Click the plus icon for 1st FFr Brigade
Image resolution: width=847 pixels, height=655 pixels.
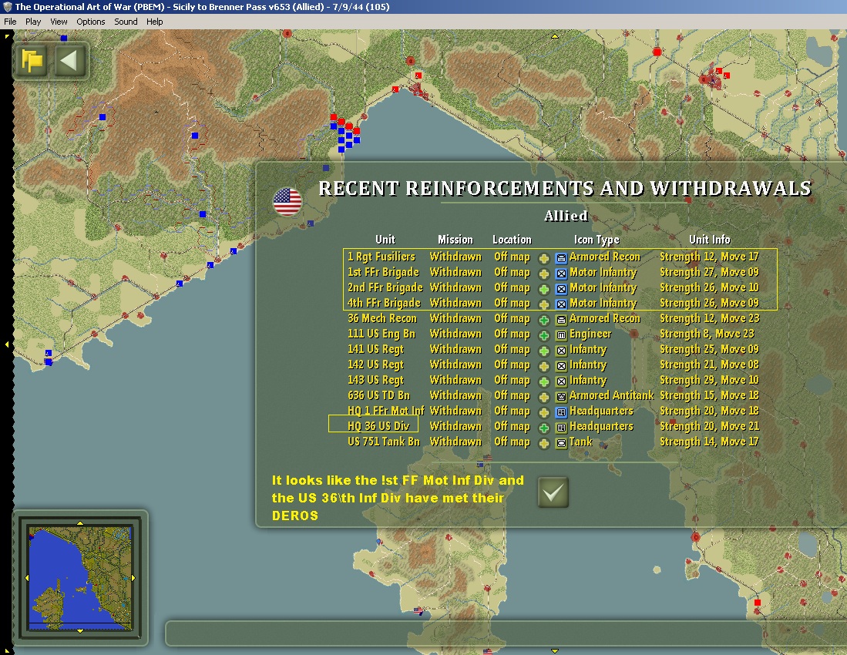(x=544, y=274)
